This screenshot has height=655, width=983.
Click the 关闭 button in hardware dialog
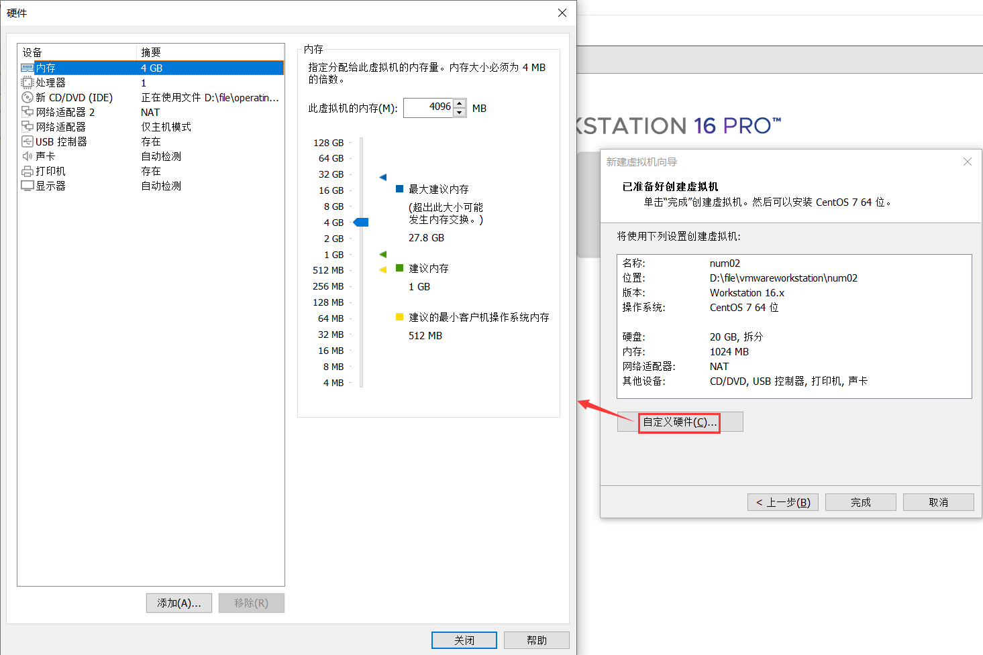[x=464, y=640]
